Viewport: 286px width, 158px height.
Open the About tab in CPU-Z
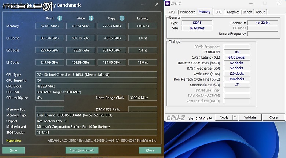(x=260, y=12)
